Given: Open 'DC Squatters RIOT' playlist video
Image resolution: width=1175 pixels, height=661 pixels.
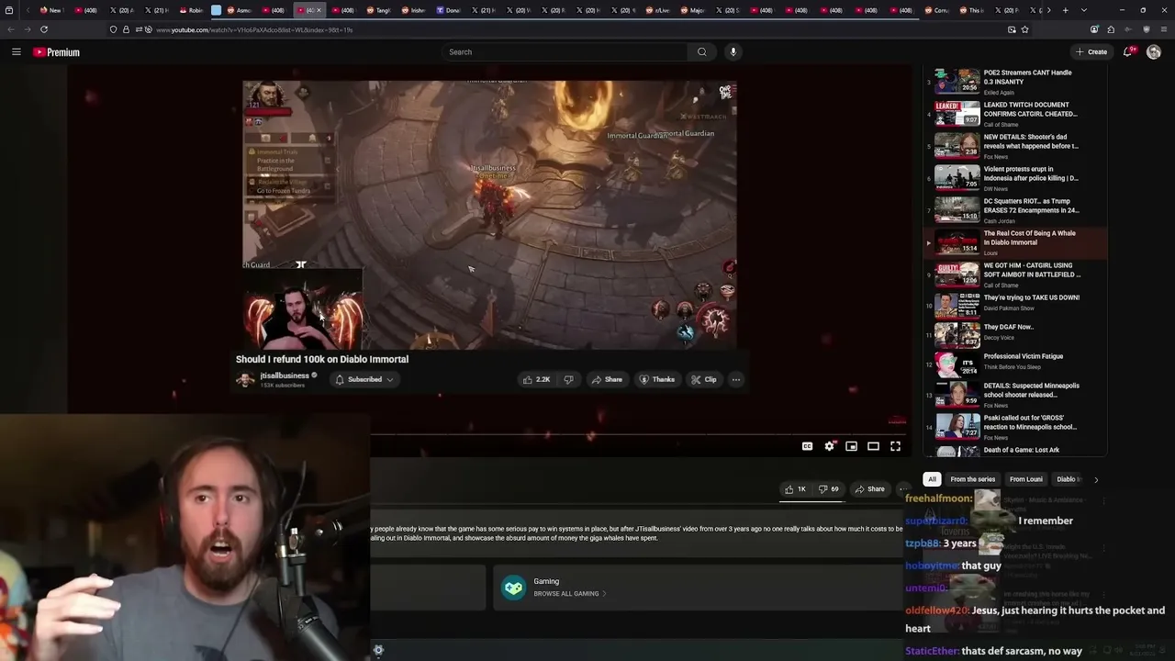Looking at the screenshot, I should pyautogui.click(x=1013, y=210).
